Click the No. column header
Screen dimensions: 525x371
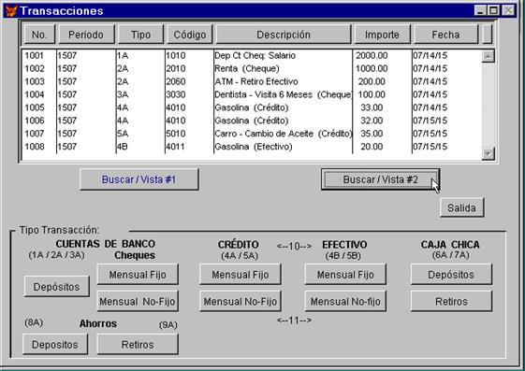click(39, 35)
